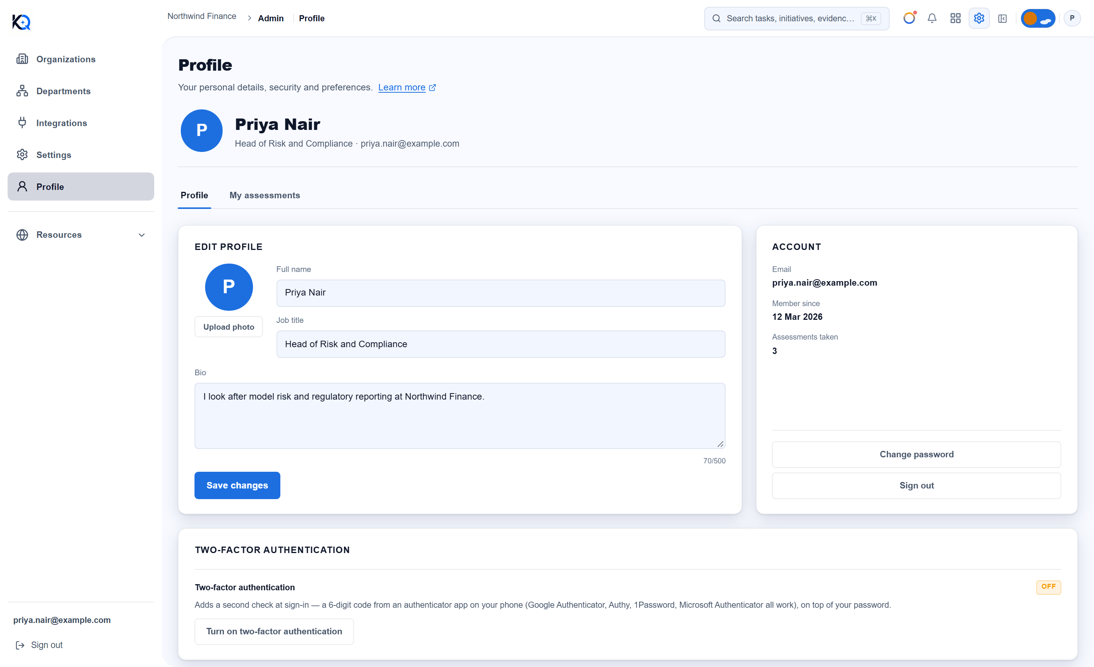Screen dimensions: 1094x667
Task: Click Upload photo button
Action: (229, 326)
